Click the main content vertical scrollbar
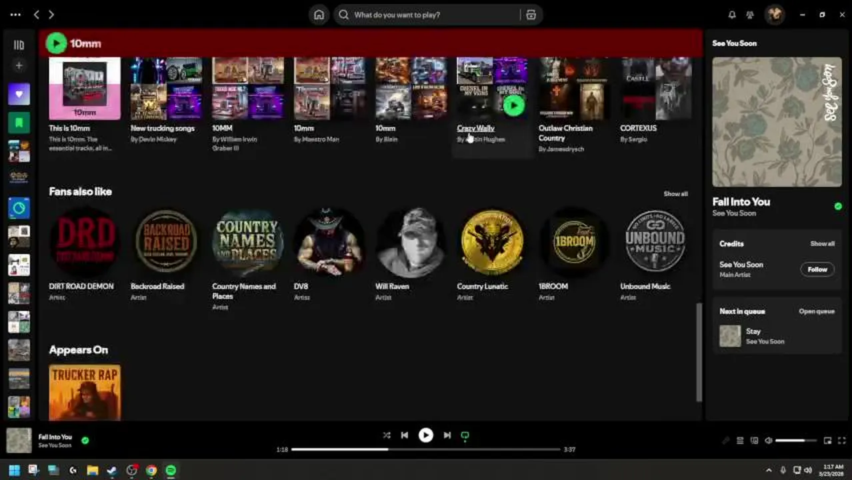This screenshot has width=852, height=480. pyautogui.click(x=699, y=352)
